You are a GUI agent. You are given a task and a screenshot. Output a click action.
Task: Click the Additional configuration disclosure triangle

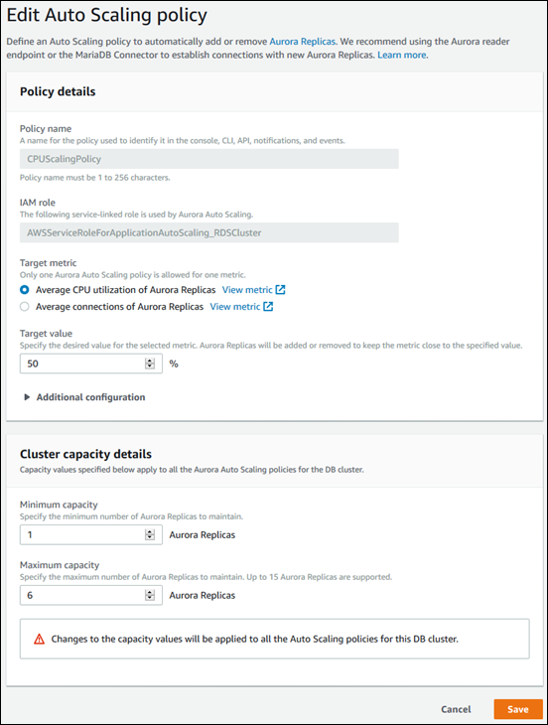(x=27, y=397)
